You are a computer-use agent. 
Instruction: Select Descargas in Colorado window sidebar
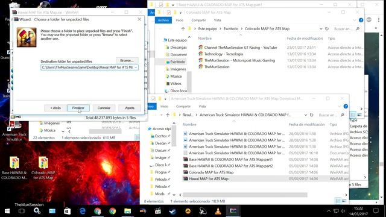point(177,47)
